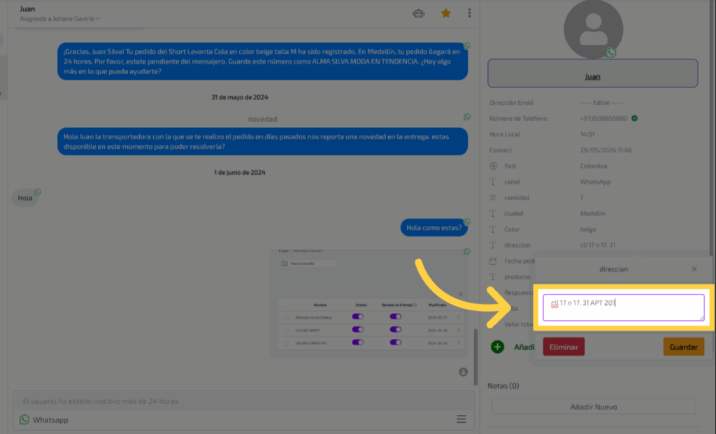Viewport: 716px width, 434px height.
Task: Open the Whatsapp channel selector
Action: tap(44, 420)
